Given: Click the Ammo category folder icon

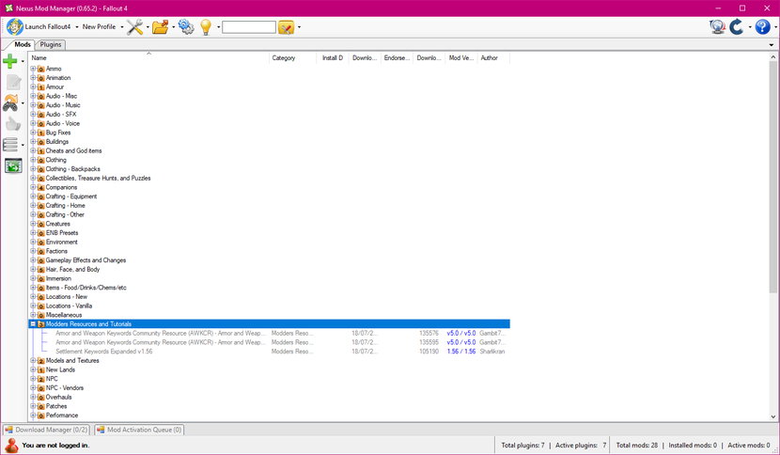Looking at the screenshot, I should point(40,69).
